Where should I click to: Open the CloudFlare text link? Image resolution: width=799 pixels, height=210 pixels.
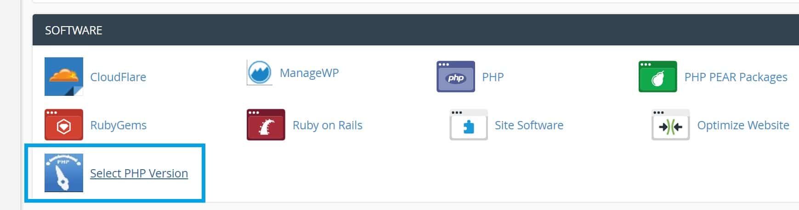click(118, 77)
